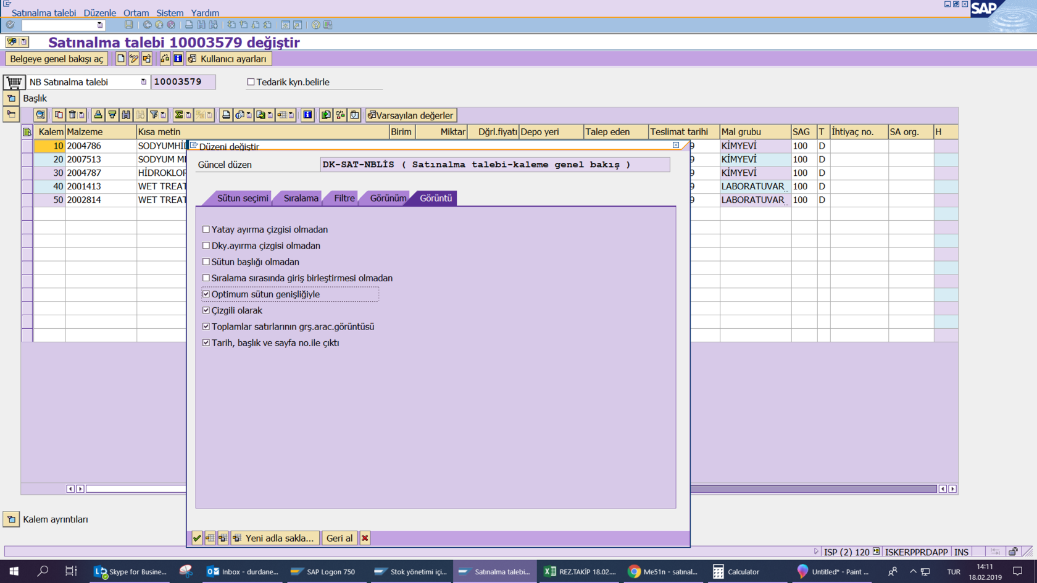The image size is (1037, 583).
Task: Open the 'Ortam' menu
Action: coord(136,12)
